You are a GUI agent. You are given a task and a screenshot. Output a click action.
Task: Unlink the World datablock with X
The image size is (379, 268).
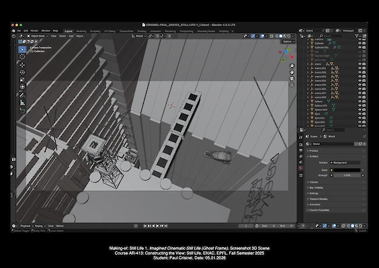364,144
